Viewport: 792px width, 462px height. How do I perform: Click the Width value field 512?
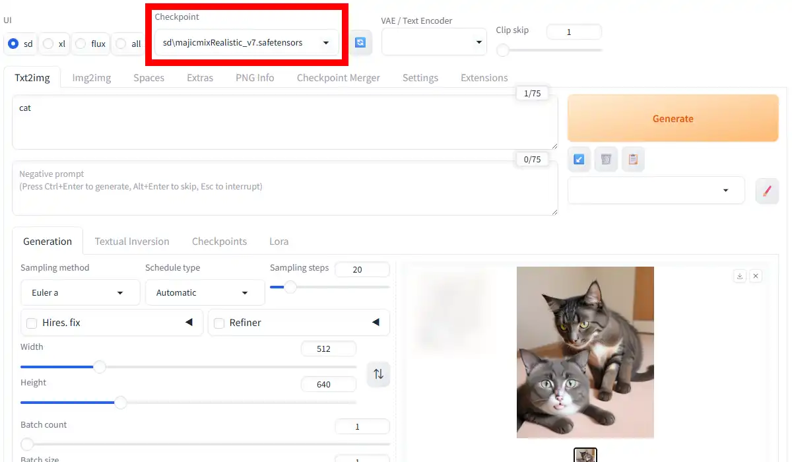tap(329, 348)
